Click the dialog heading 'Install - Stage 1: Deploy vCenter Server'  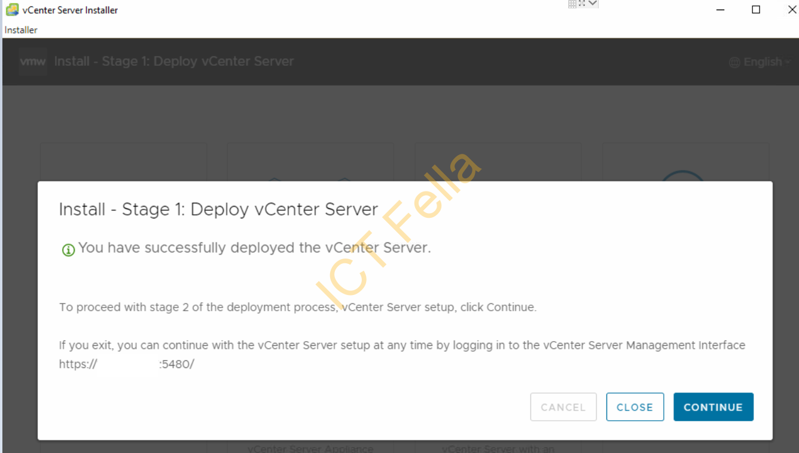[219, 209]
